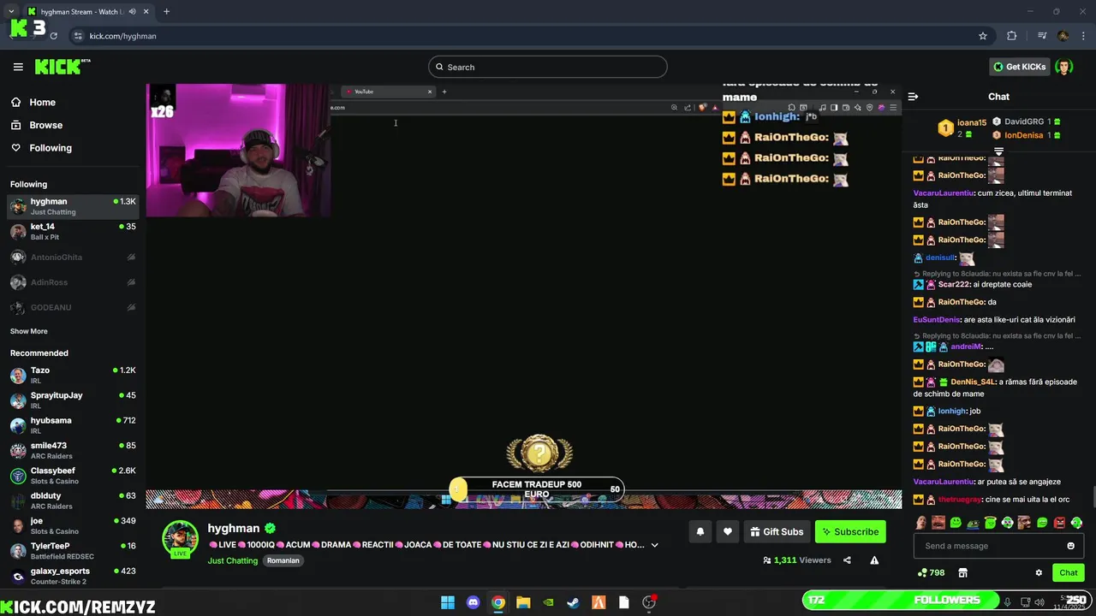The height and width of the screenshot is (616, 1096).
Task: Open smile473 recommended channel
Action: click(x=73, y=450)
